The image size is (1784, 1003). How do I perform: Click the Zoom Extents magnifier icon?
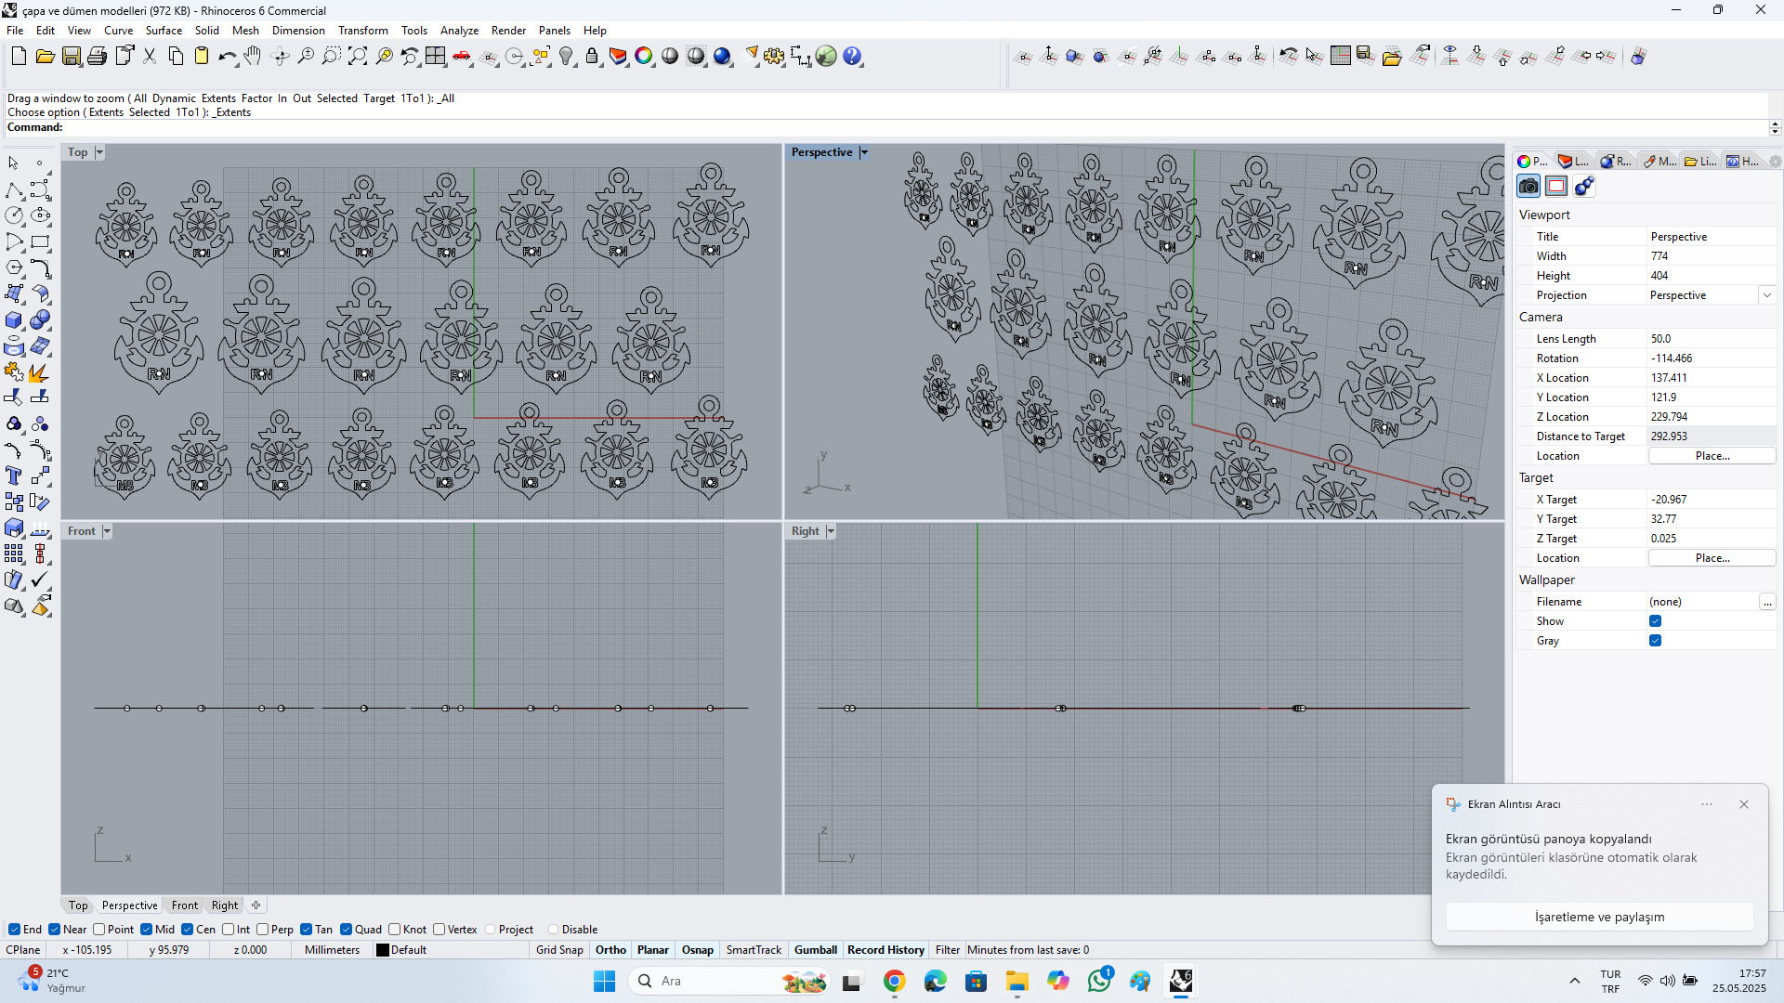click(x=357, y=57)
